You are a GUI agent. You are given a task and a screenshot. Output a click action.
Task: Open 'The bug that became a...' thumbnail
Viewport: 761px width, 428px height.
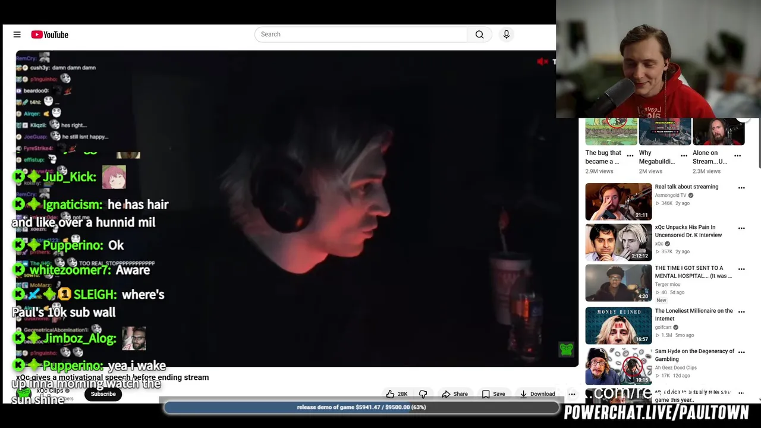tap(611, 131)
